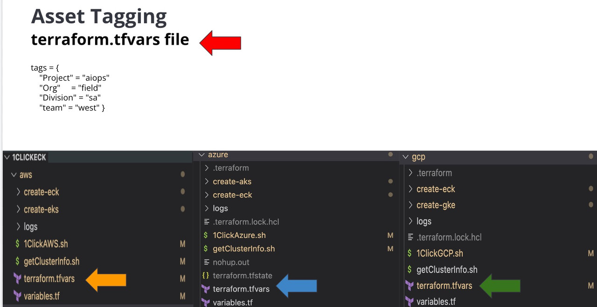
Task: Click the Terraform icon beside aws variables.tf
Action: pyautogui.click(x=17, y=296)
